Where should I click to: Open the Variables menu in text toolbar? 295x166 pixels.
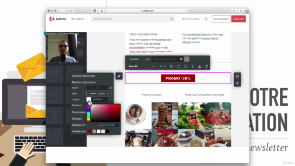tap(134, 59)
